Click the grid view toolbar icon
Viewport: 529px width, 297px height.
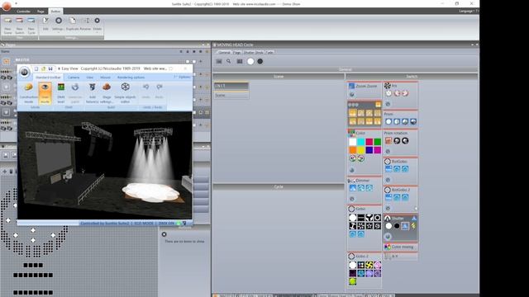[240, 61]
